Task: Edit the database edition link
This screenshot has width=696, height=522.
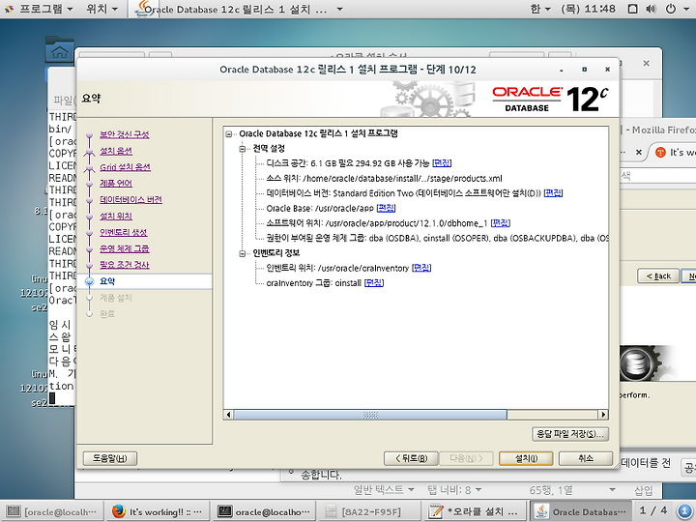Action: pyautogui.click(x=553, y=193)
